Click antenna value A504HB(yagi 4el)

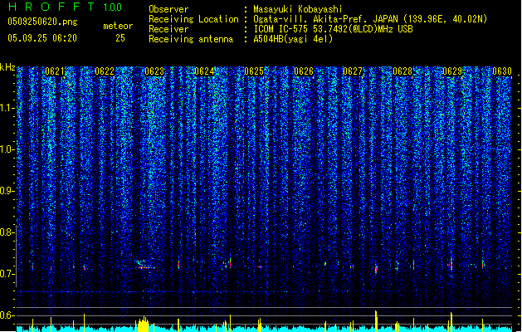point(293,39)
